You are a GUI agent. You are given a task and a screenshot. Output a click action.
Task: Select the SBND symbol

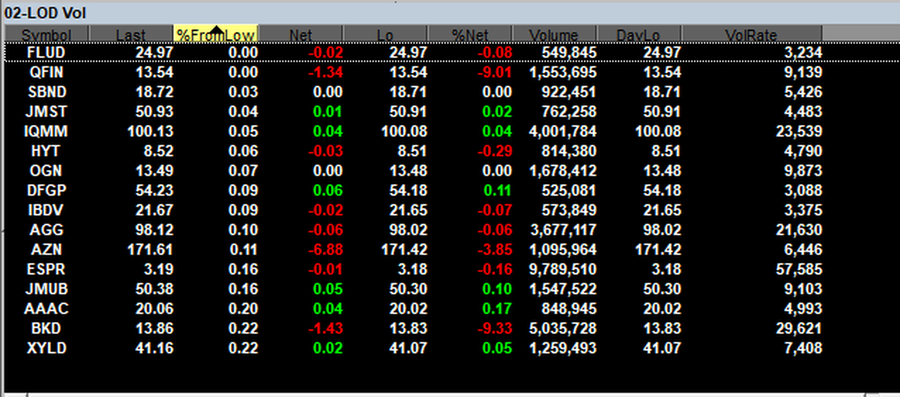pos(47,92)
